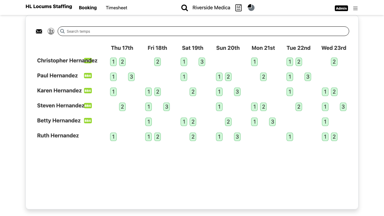Click the search magnifier icon in header
Viewport: 384px width, 216px height.
tap(184, 8)
